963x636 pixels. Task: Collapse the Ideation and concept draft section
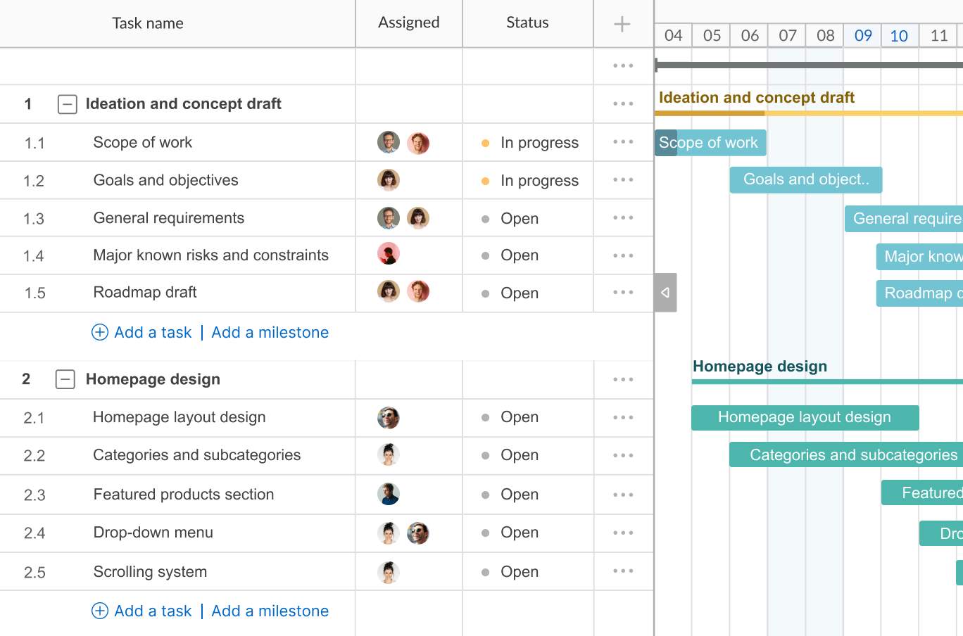(x=67, y=103)
